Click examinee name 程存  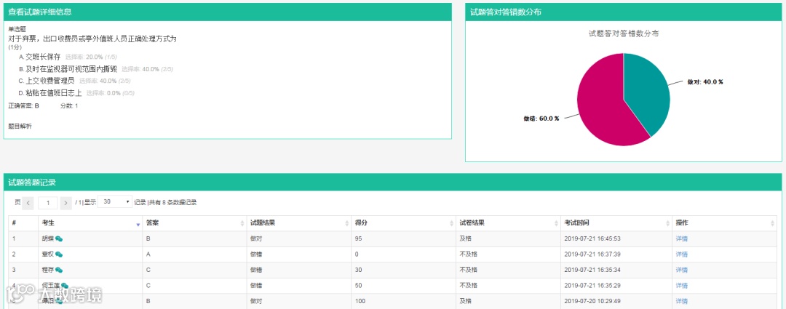coord(47,270)
